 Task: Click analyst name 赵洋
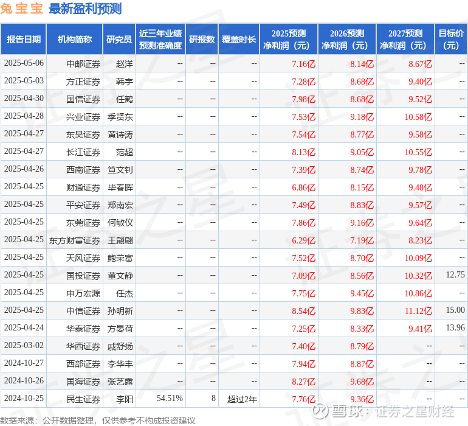tap(125, 64)
